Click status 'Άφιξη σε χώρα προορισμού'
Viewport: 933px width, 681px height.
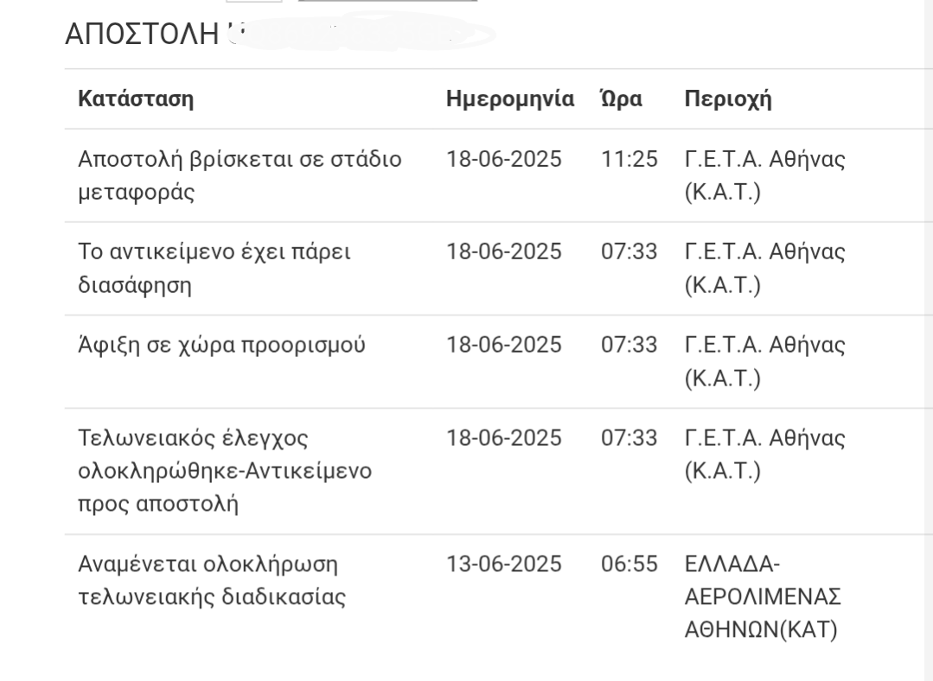pos(221,346)
